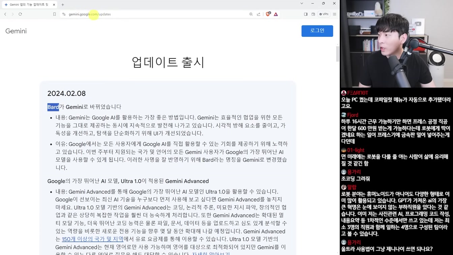Viewport: 453px width, 255px height.
Task: Click the VPN button in toolbar
Action: pos(324,14)
